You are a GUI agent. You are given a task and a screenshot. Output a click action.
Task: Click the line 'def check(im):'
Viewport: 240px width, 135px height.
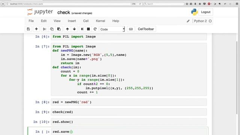point(67,67)
